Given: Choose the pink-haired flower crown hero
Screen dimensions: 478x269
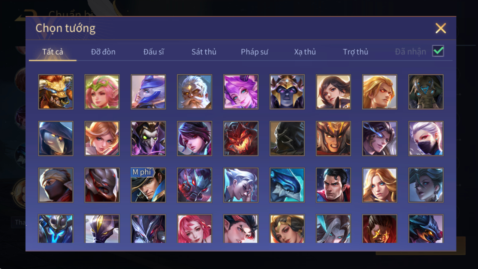Looking at the screenshot, I should 102,92.
